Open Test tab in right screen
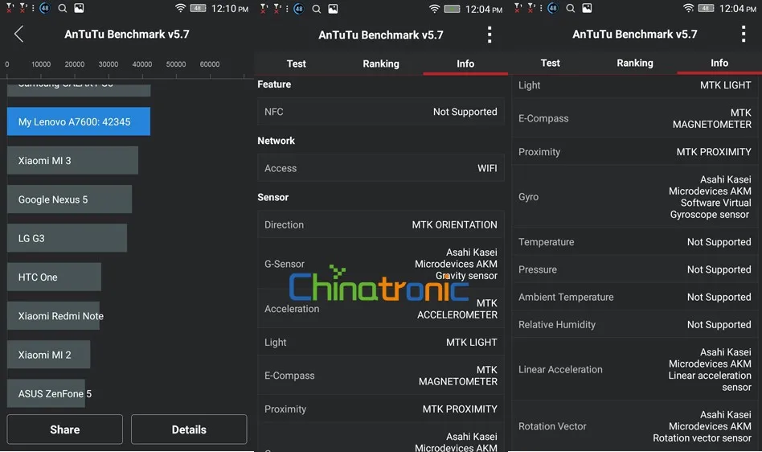Viewport: 762px width, 452px height. tap(550, 63)
